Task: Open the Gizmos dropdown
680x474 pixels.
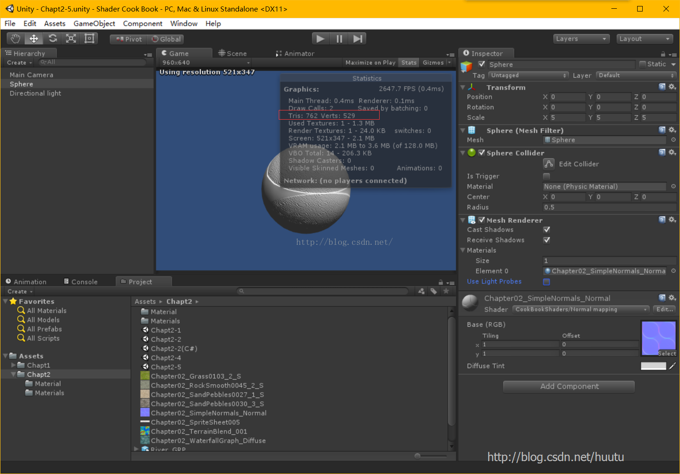Action: point(436,63)
